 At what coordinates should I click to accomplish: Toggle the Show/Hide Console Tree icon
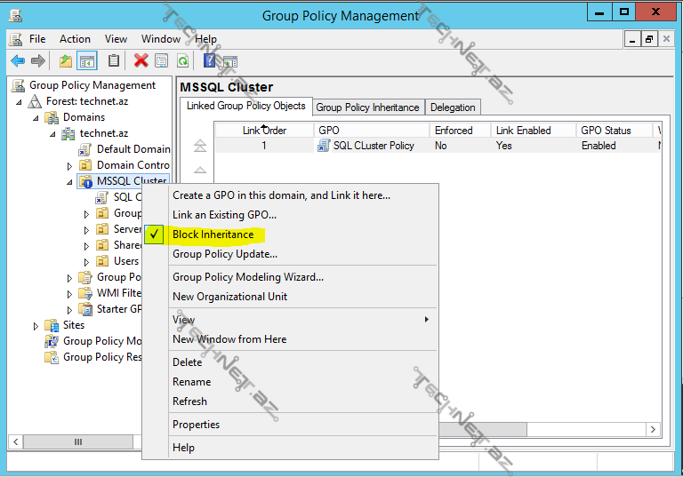point(86,60)
